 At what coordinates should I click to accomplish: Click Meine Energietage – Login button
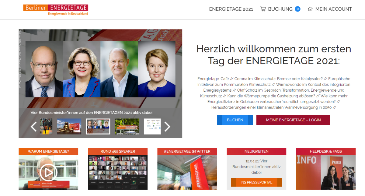[293, 120]
